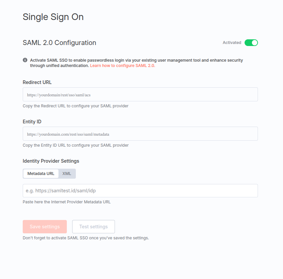283x279 pixels.
Task: Click the Test settings button
Action: pos(94,227)
